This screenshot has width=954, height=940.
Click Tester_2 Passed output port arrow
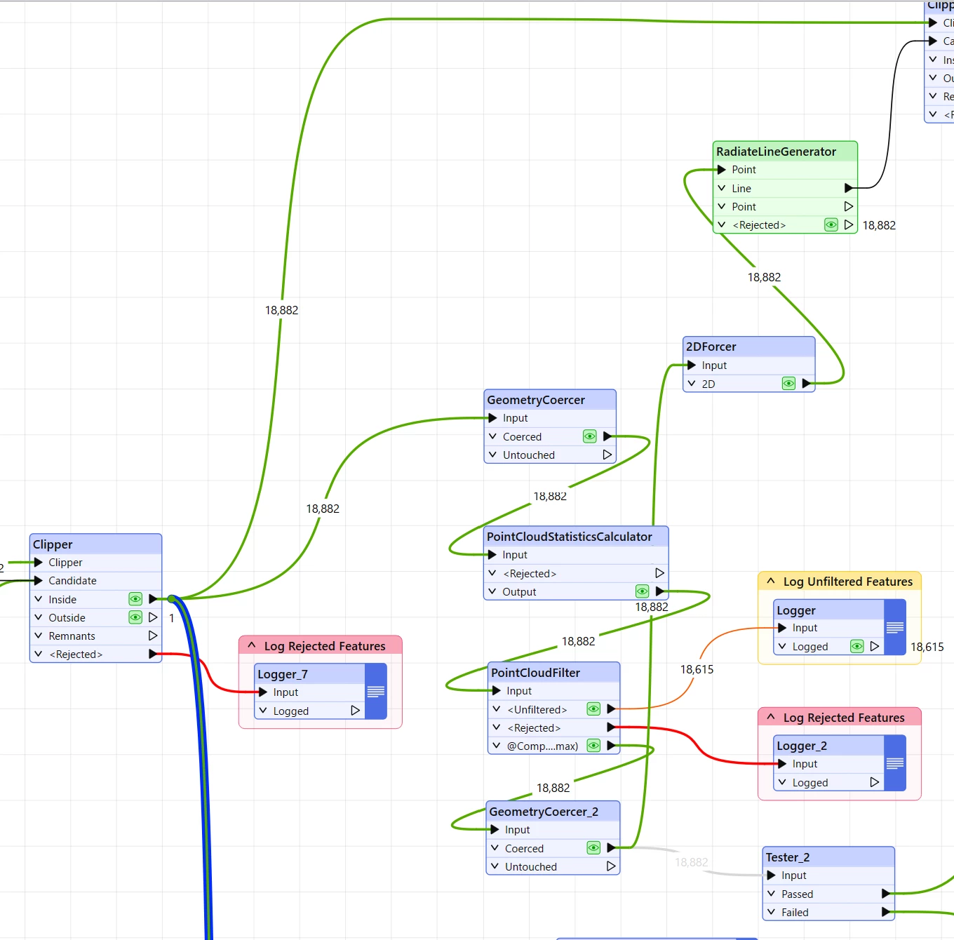point(886,894)
